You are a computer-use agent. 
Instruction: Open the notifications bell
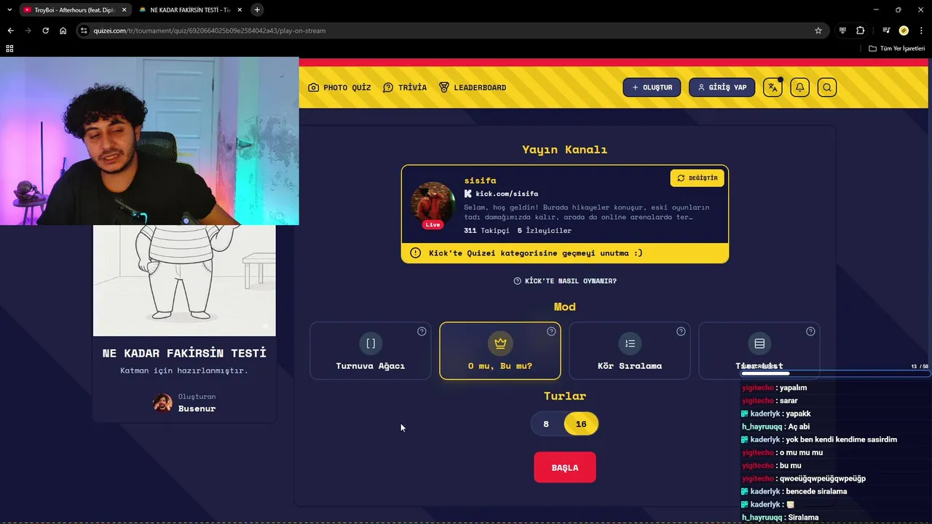[799, 87]
